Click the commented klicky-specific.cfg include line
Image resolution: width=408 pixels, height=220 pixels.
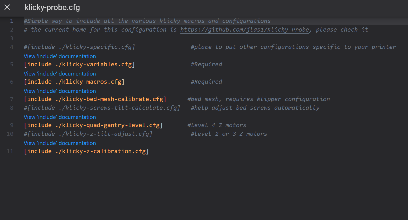click(x=79, y=47)
